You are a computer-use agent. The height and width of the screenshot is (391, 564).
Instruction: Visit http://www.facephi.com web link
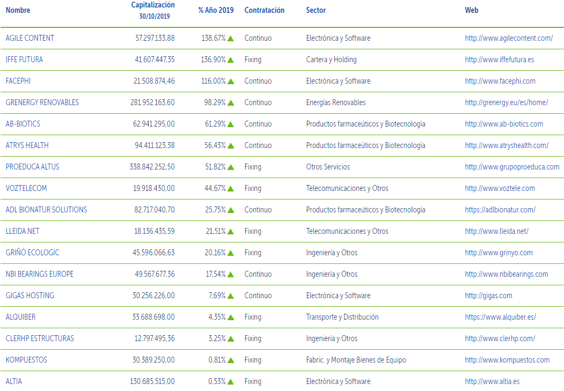tap(500, 81)
